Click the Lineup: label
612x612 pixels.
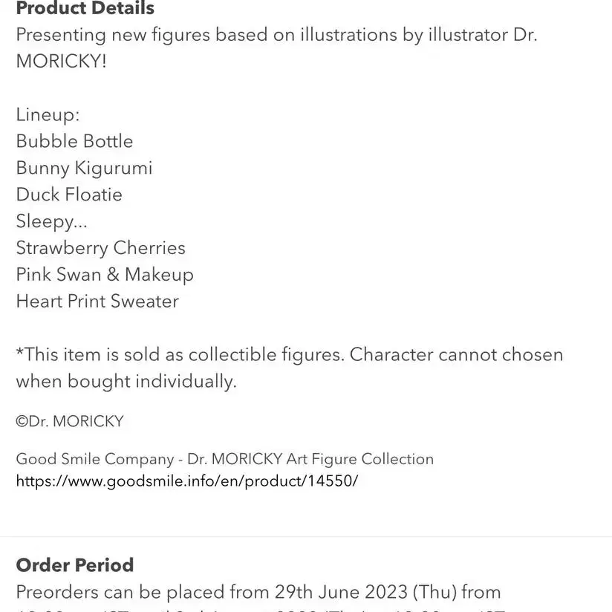point(48,114)
